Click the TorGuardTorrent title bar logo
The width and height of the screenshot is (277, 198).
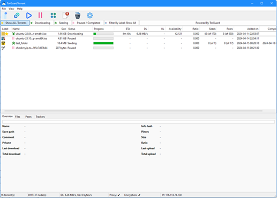[x=4, y=3]
